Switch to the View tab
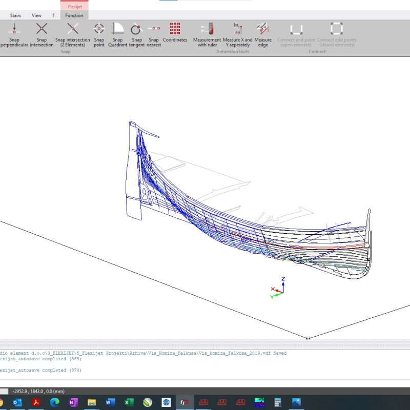Screen dimensions: 410x410 (x=36, y=15)
